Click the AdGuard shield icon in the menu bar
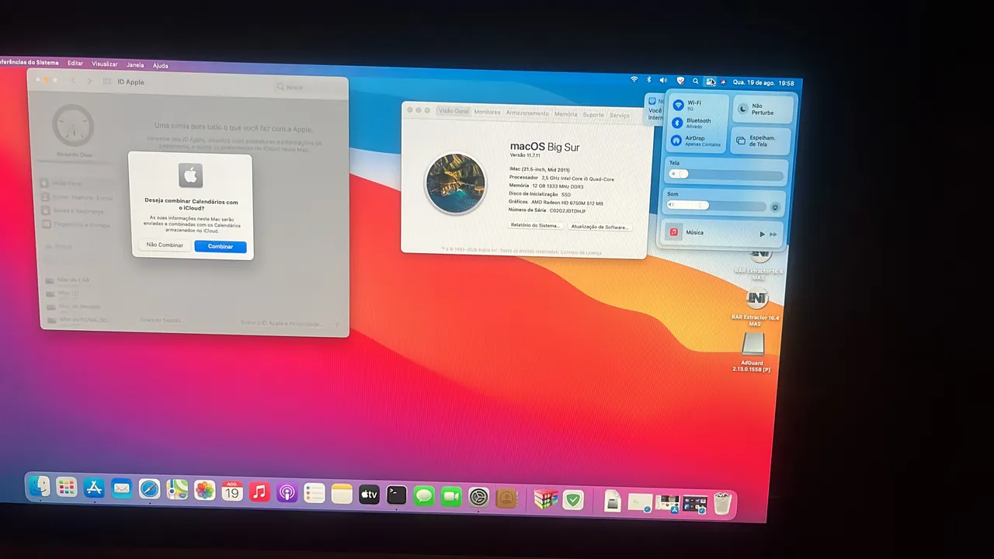The height and width of the screenshot is (559, 994). tap(680, 81)
